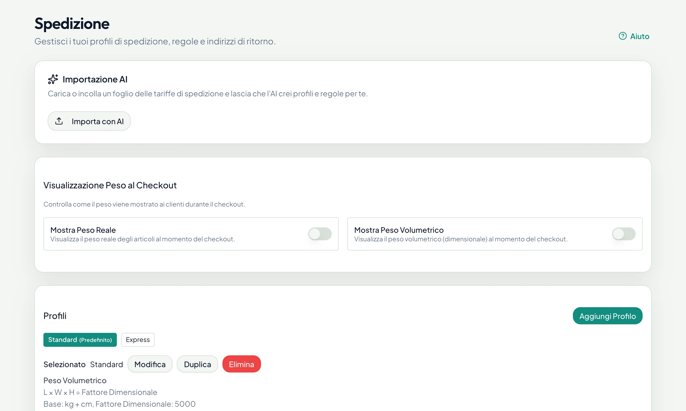Click Modifica for the Standard profile
Viewport: 686px width, 411px height.
coord(150,364)
